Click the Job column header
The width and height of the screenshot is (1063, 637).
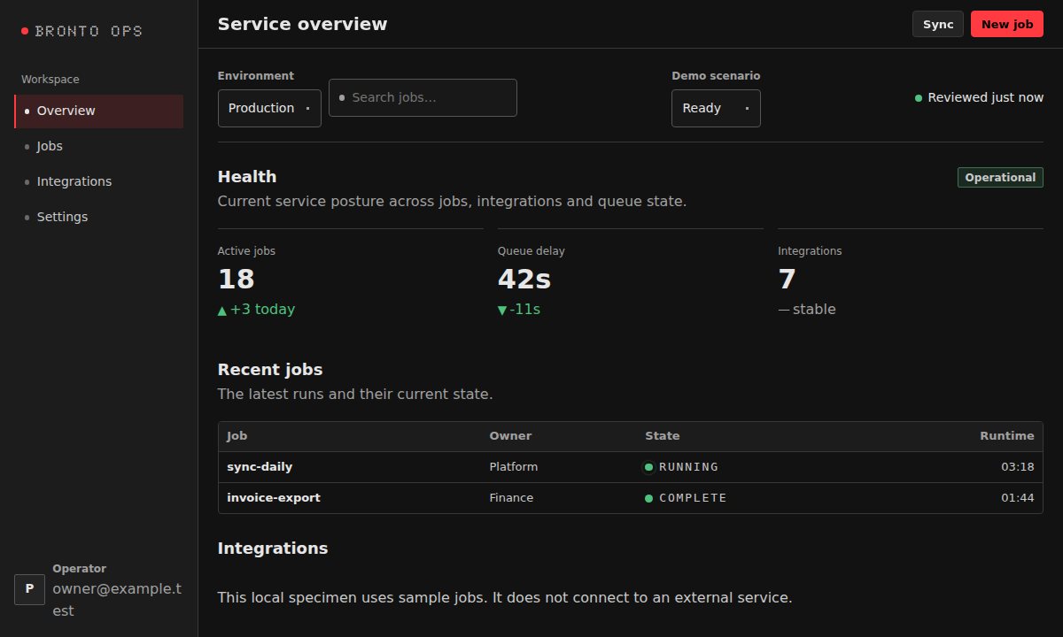tap(237, 436)
